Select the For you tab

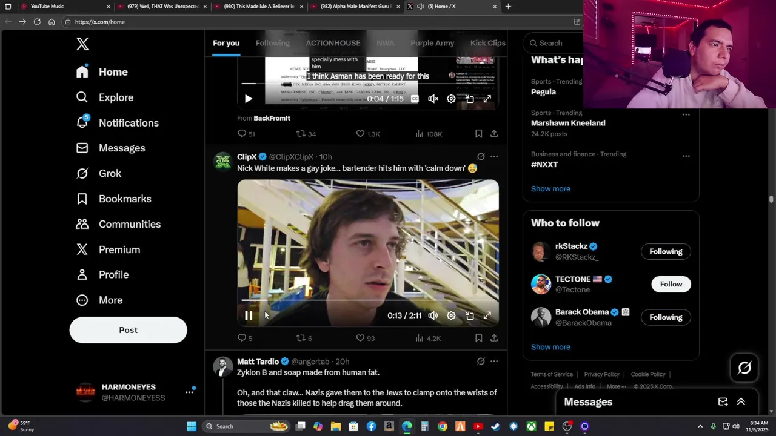tap(226, 43)
